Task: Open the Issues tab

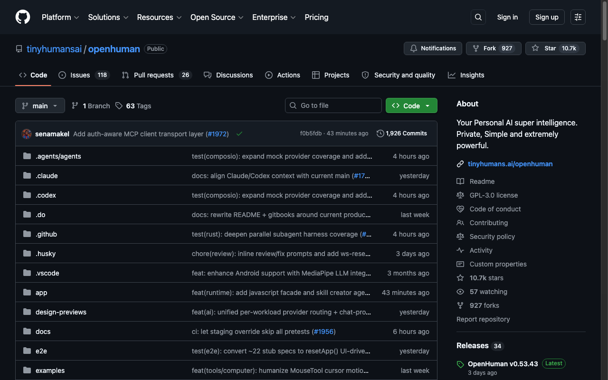Action: click(84, 75)
